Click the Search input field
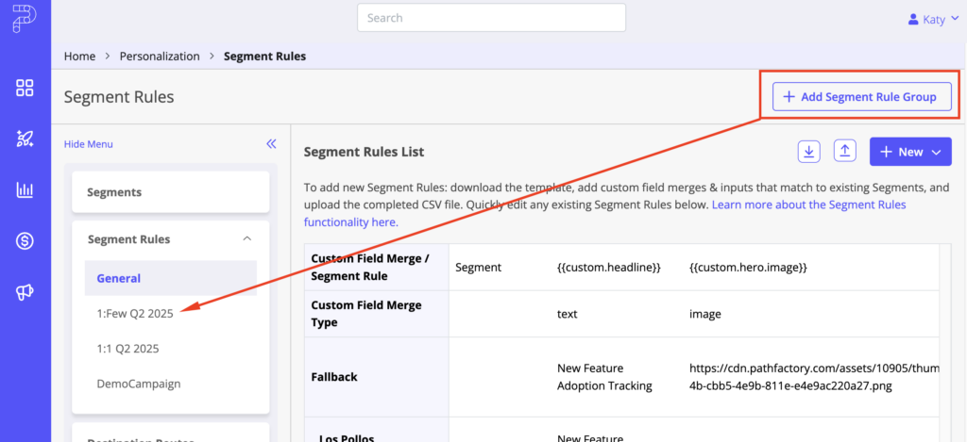Screen dimensions: 967x442 tap(491, 18)
